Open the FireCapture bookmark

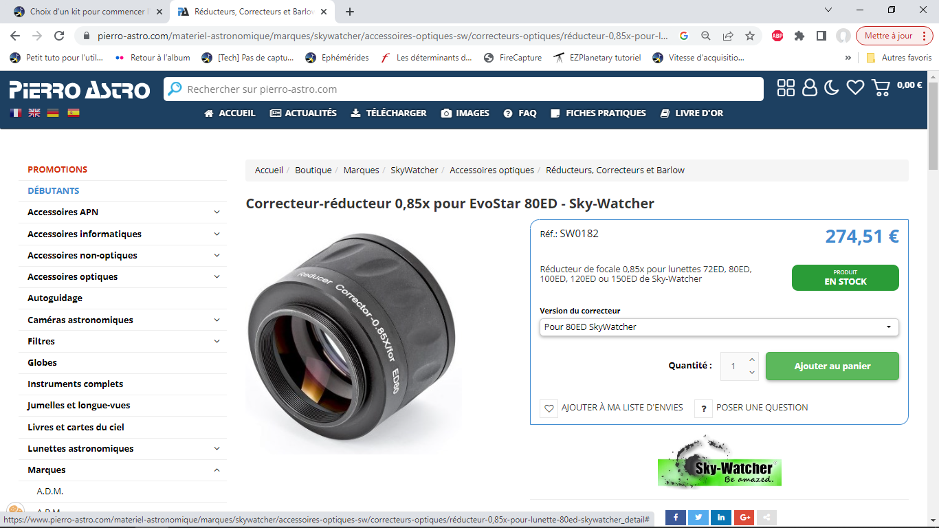click(513, 58)
